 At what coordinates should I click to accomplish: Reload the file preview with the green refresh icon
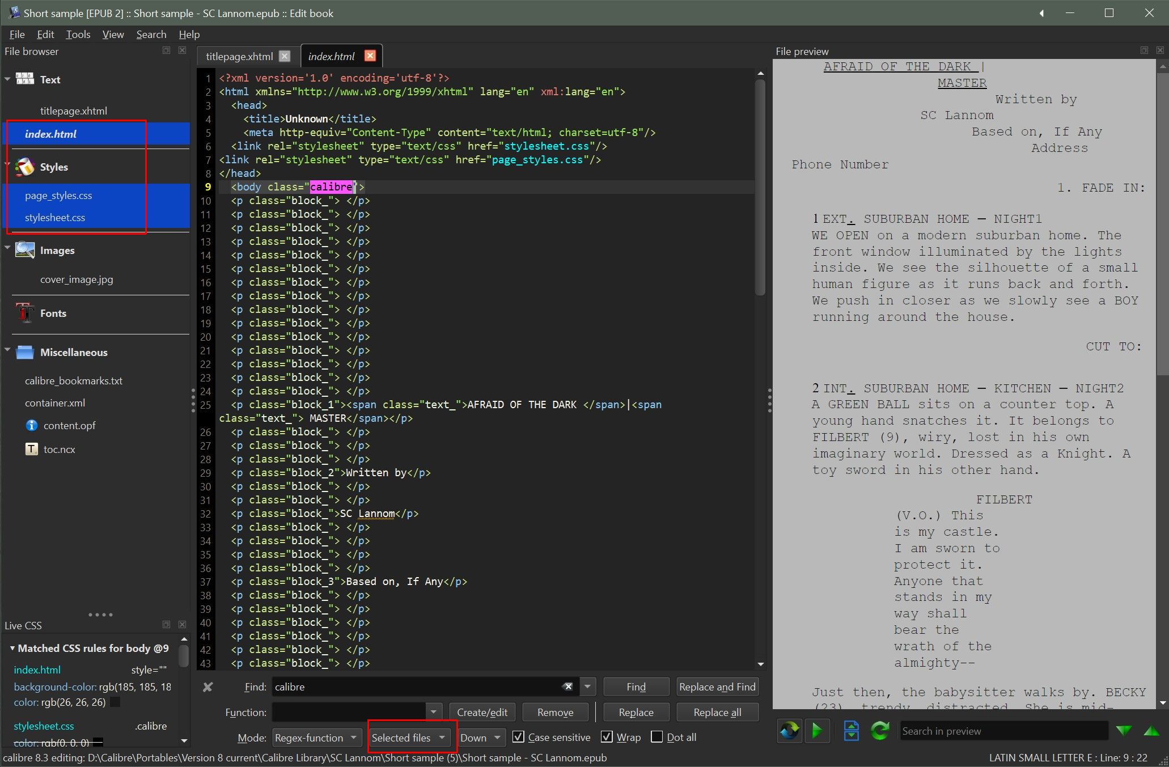(x=880, y=731)
